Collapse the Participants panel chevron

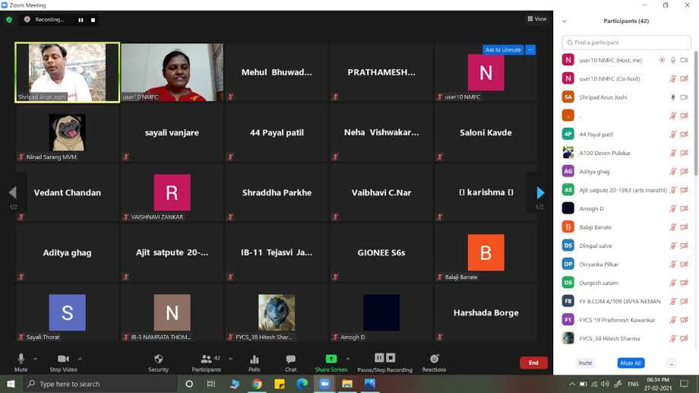564,21
